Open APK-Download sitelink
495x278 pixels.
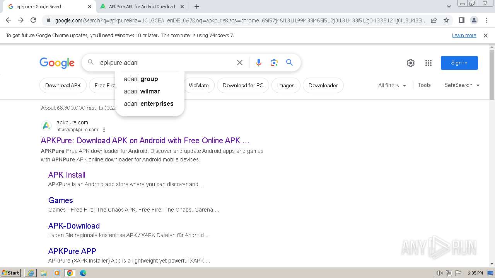[x=74, y=226]
